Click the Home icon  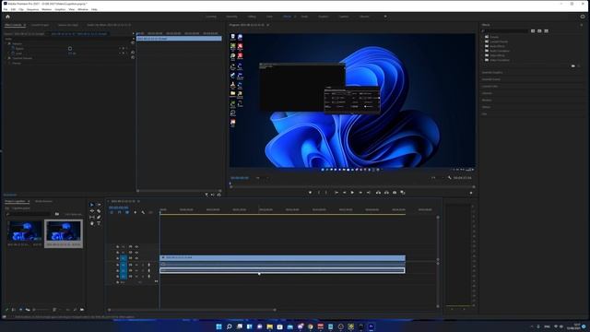7,17
